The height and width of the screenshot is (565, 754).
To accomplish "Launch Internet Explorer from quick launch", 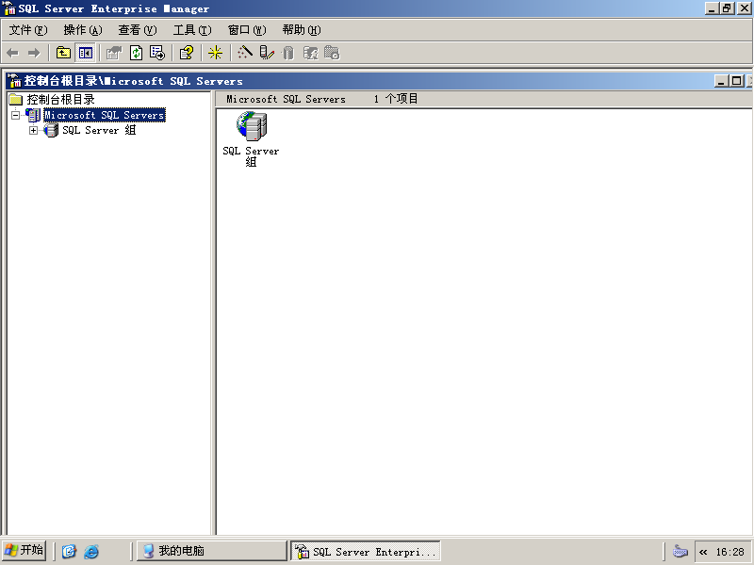I will [91, 551].
